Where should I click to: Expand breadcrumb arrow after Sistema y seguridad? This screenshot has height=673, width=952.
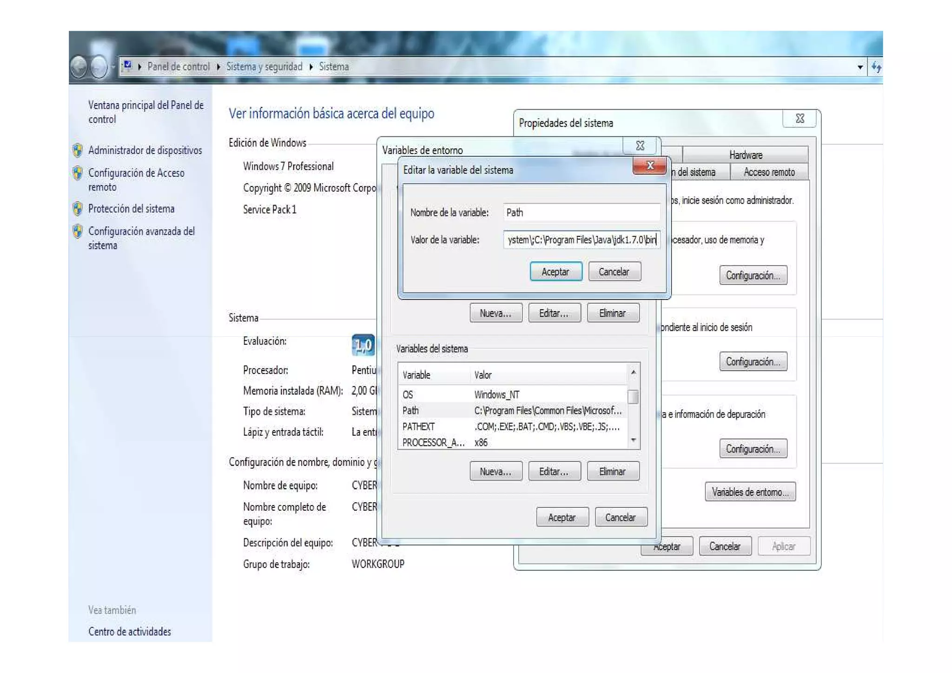point(311,67)
